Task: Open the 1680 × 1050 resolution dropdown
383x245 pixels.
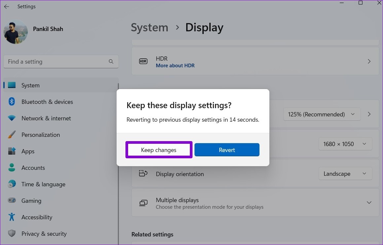Action: 345,144
